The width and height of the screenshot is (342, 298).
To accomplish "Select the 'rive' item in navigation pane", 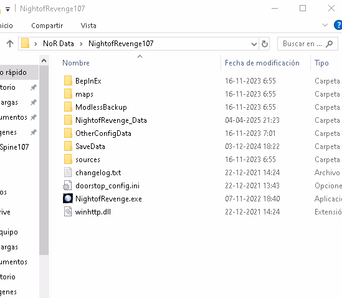I will pos(5,212).
